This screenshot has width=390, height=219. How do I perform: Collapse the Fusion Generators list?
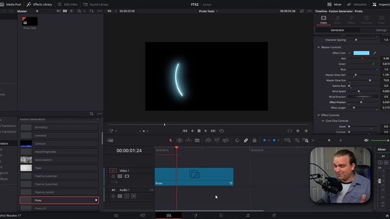tap(97, 119)
